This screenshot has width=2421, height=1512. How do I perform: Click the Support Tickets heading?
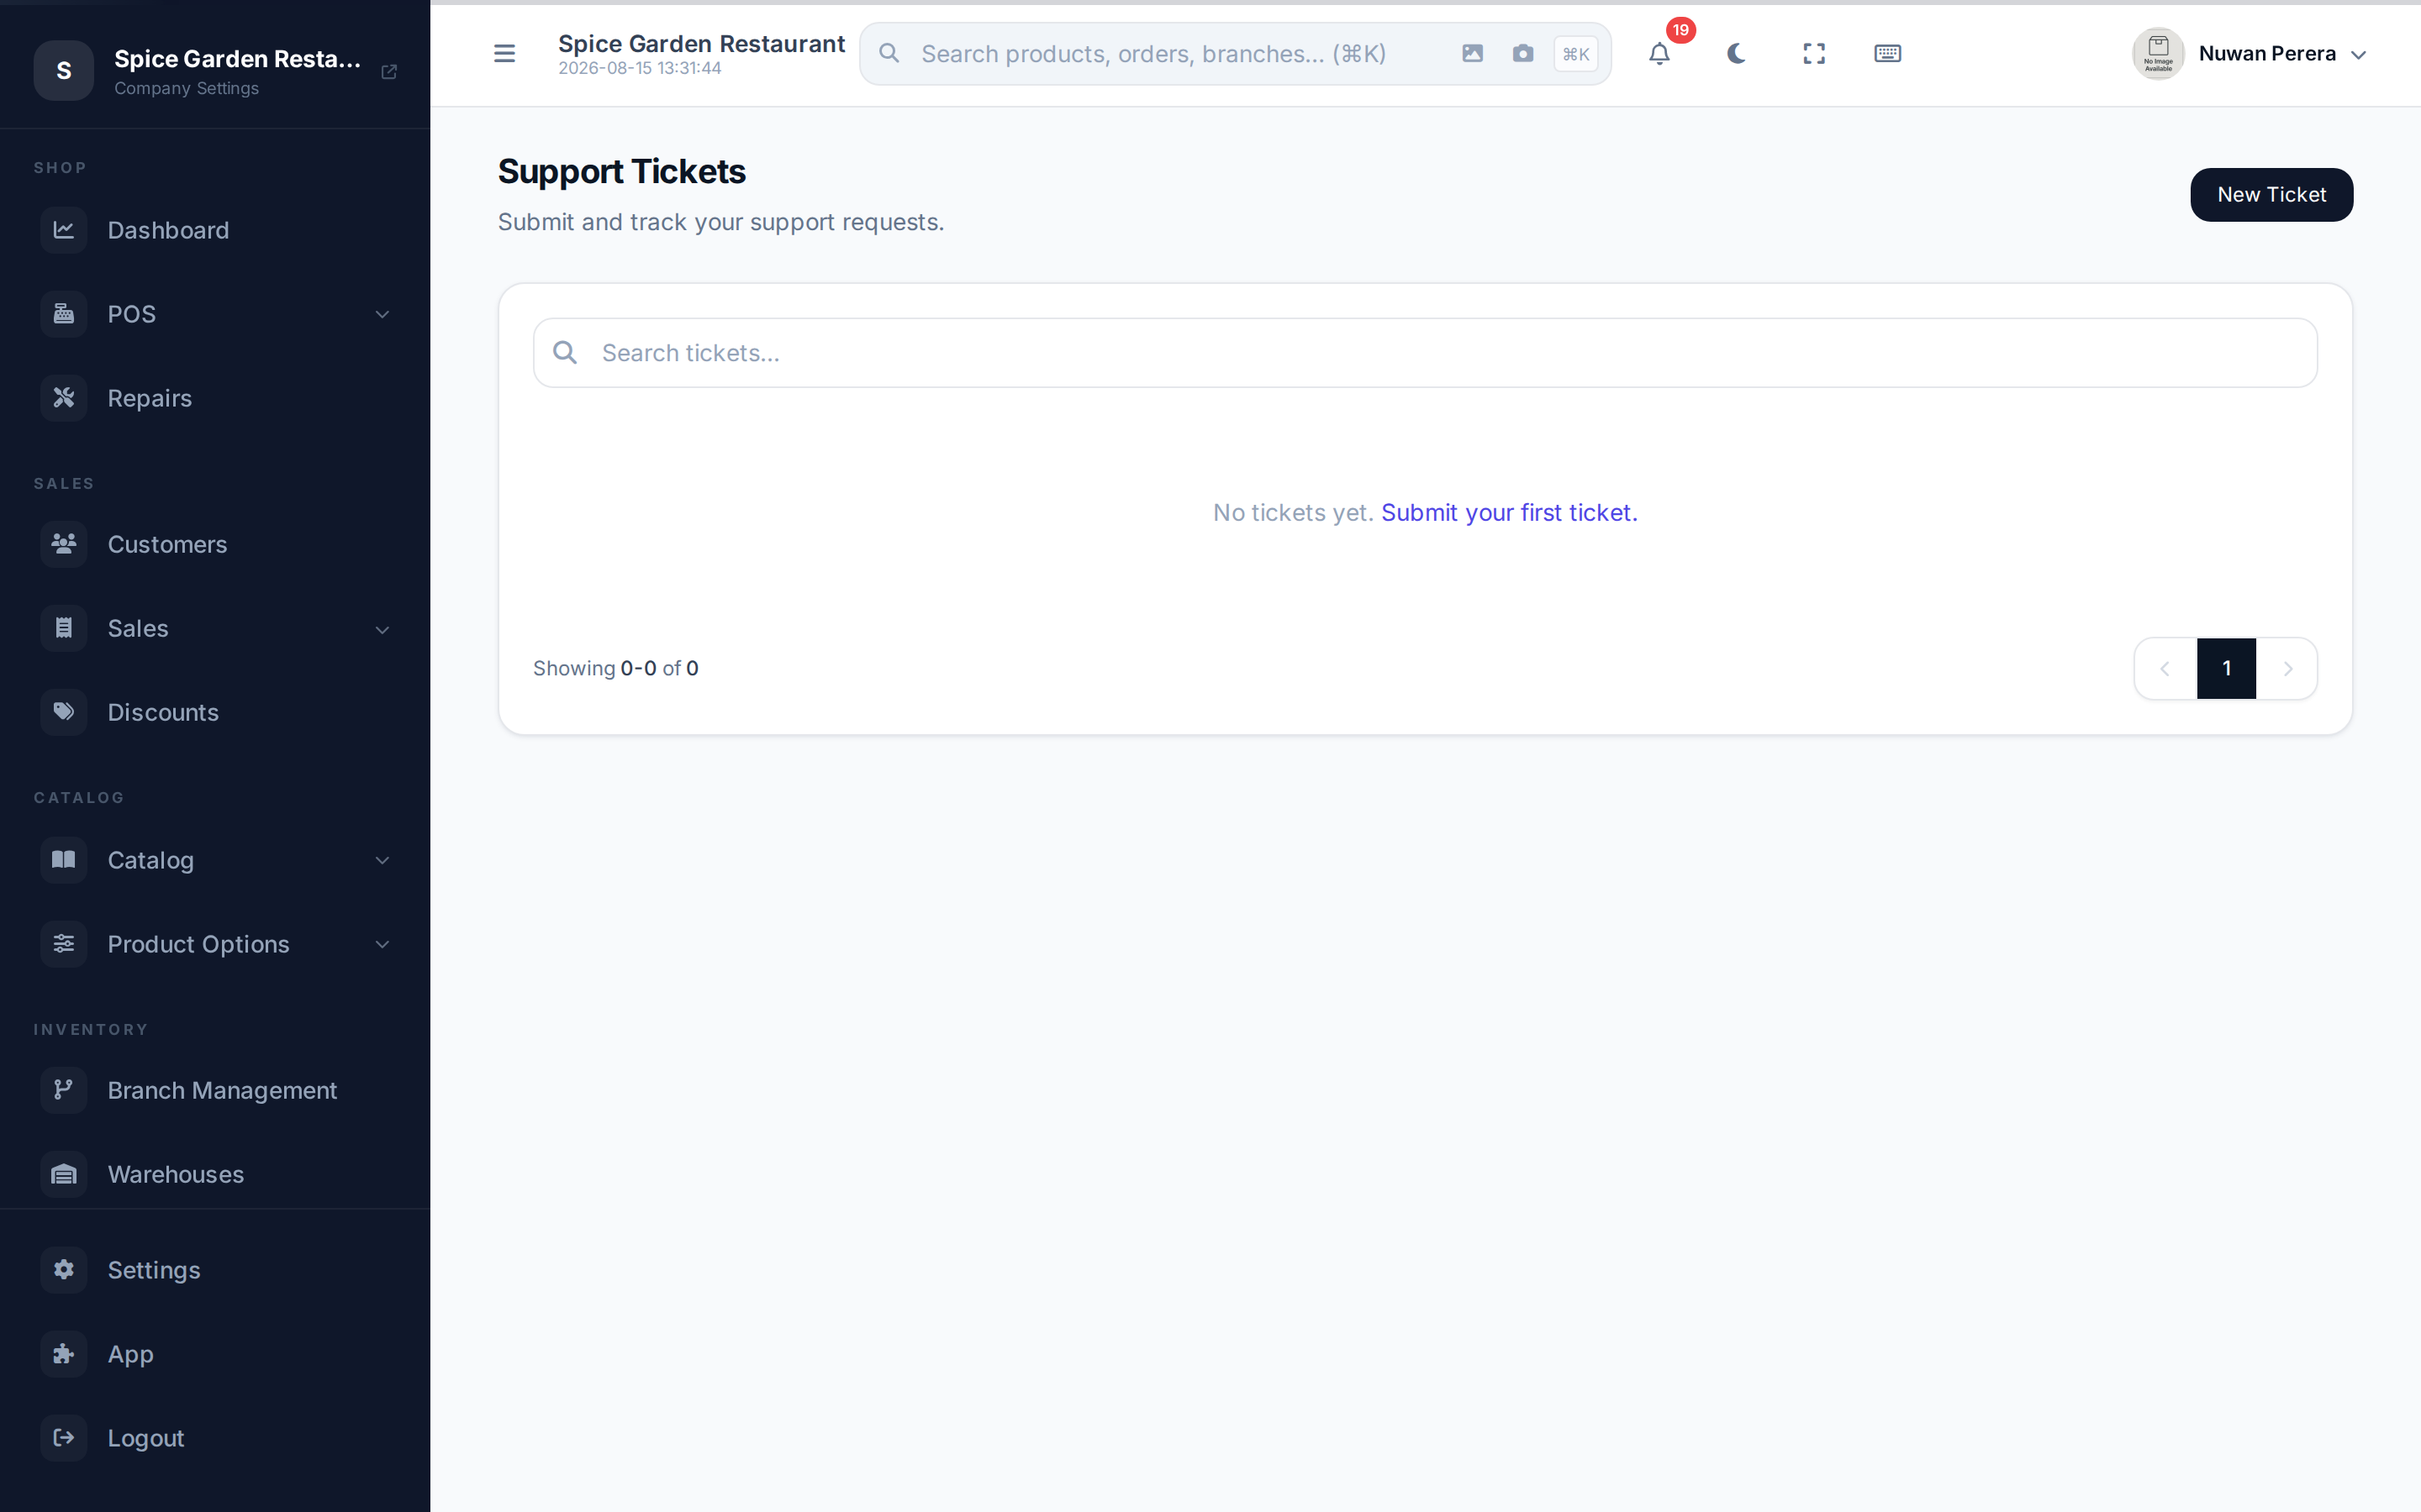[x=621, y=172]
